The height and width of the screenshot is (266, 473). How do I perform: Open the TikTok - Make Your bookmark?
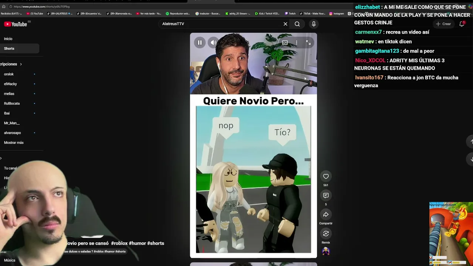(313, 14)
